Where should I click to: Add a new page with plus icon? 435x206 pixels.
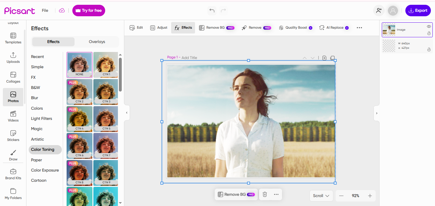[x=324, y=58]
